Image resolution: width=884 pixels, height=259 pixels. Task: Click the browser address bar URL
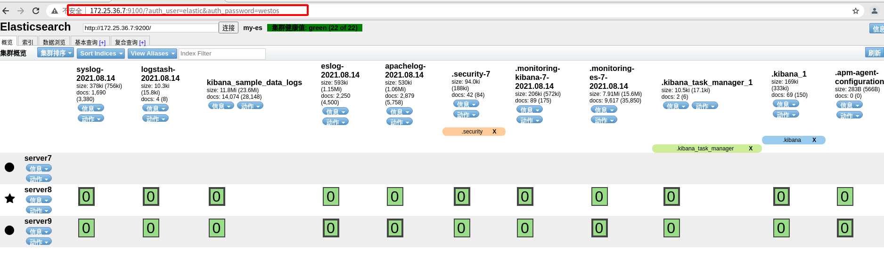pos(184,11)
